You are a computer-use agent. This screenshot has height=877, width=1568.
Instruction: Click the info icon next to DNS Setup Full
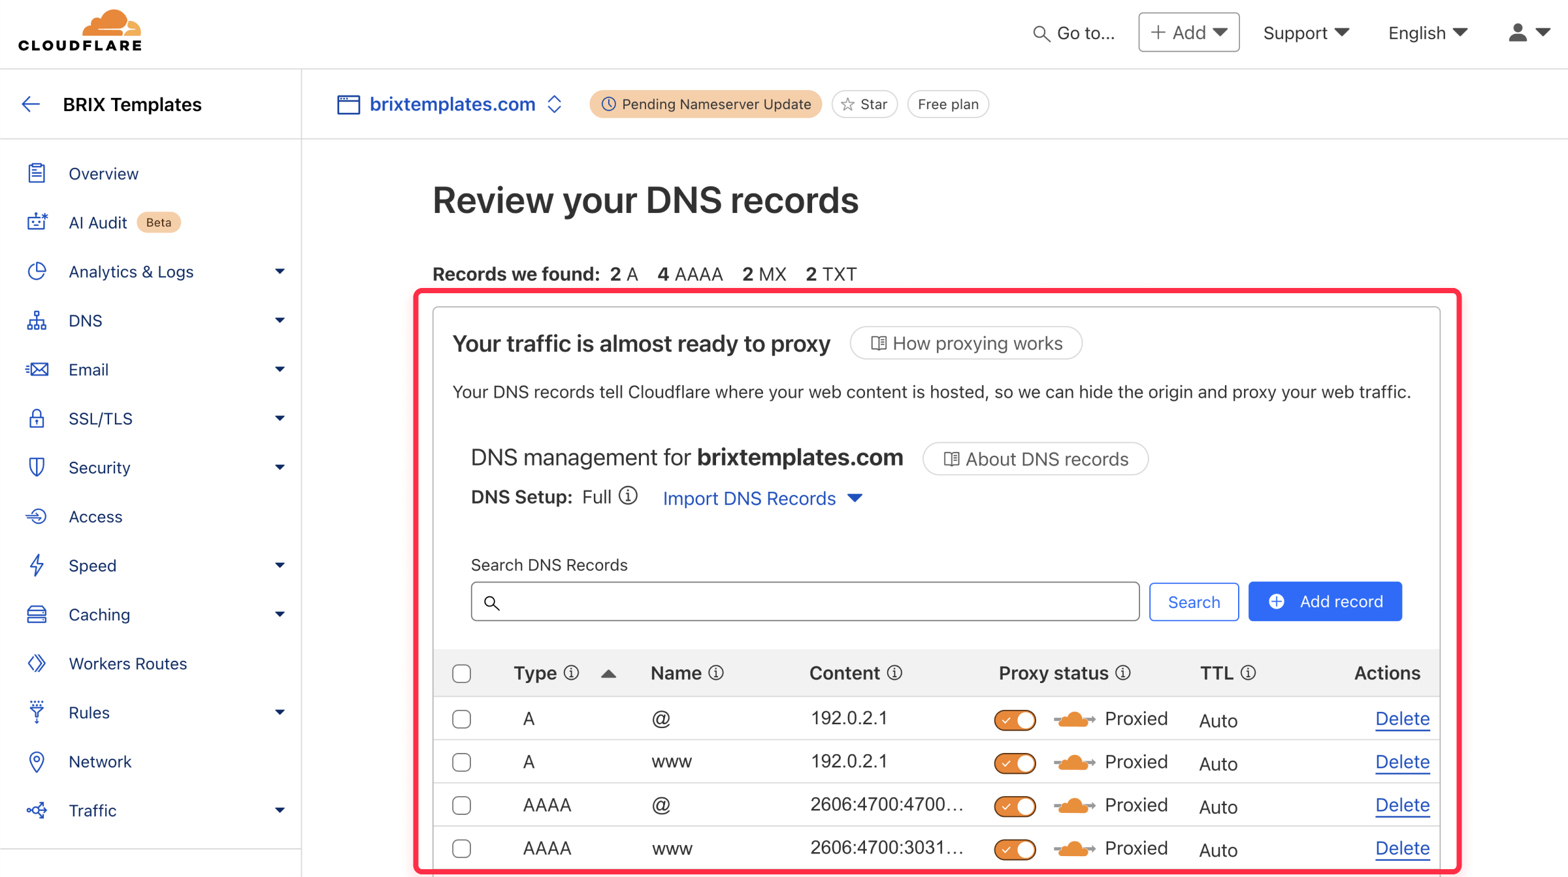pos(628,496)
